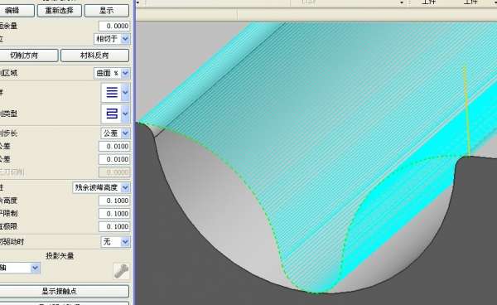This screenshot has width=497, height=305.
Task: Click the 重新选择 button
Action: (60, 11)
